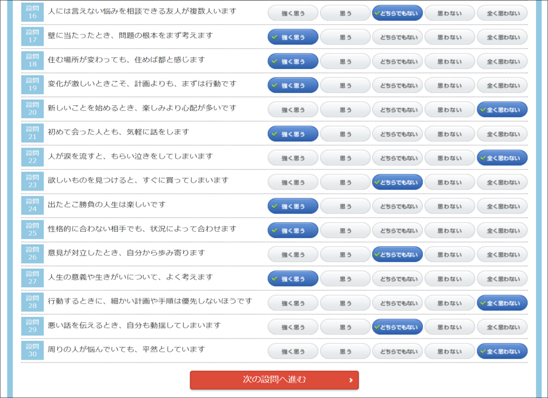Pick 思わない for question 25
548x398 pixels.
point(450,230)
